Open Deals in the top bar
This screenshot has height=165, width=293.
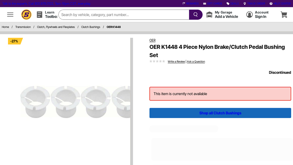pos(233,4)
